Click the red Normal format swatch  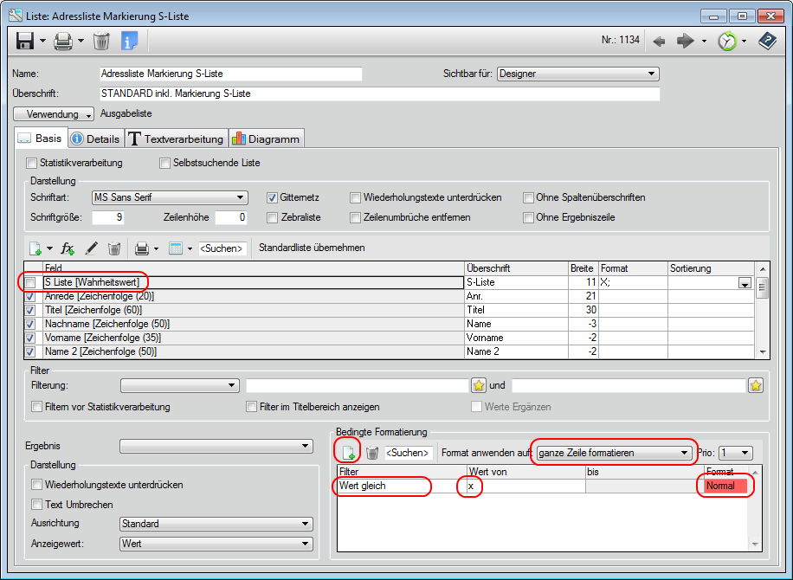(725, 487)
